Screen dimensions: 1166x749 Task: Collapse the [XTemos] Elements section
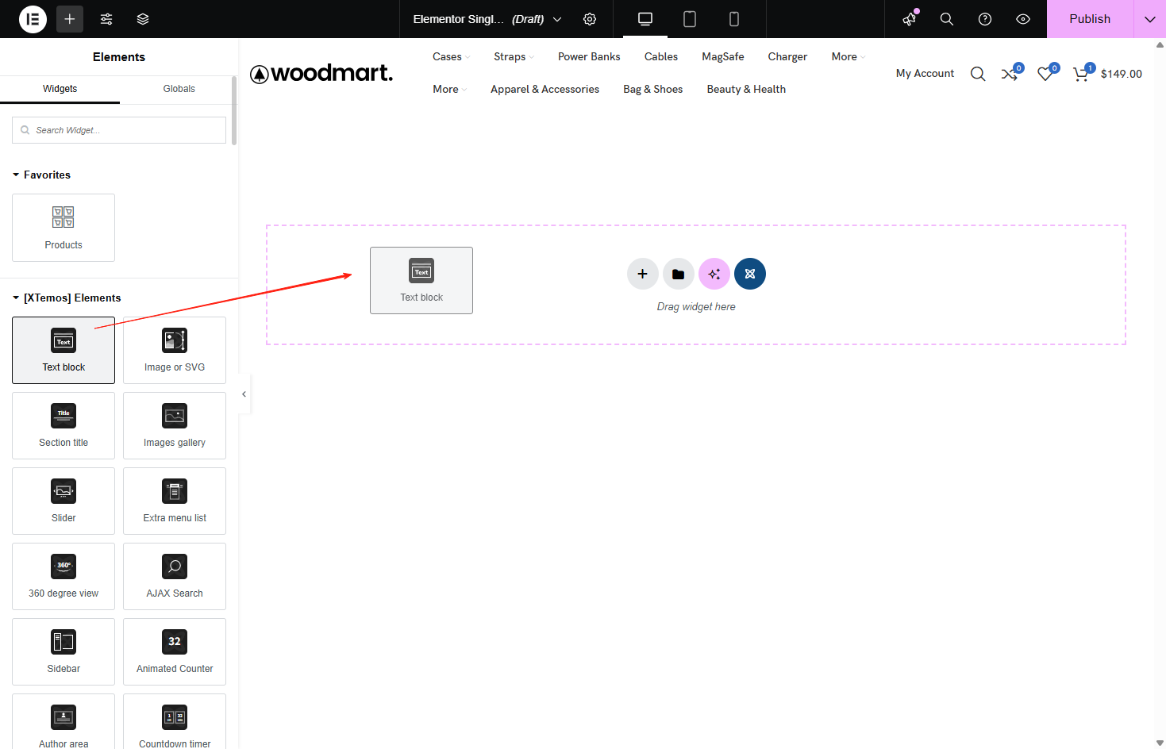[x=15, y=298]
